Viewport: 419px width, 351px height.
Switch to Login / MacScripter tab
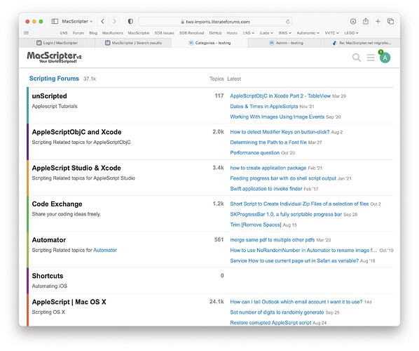(57, 43)
